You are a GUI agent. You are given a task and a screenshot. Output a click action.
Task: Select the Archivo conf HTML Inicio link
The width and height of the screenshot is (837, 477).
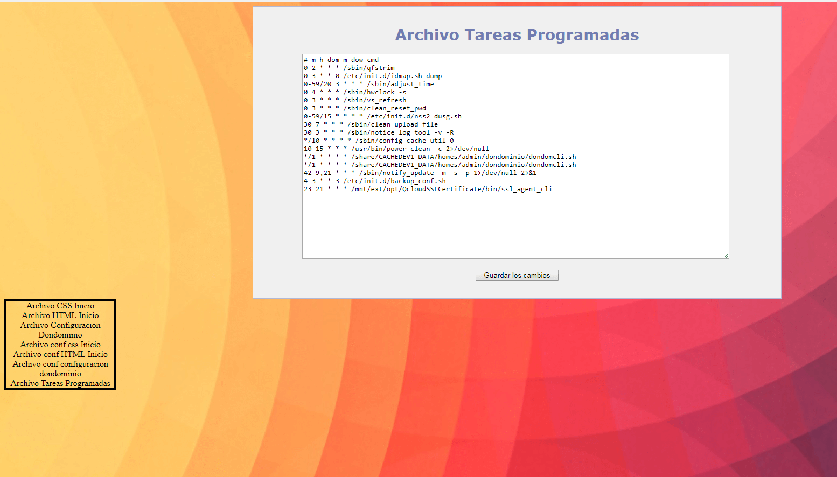[60, 354]
